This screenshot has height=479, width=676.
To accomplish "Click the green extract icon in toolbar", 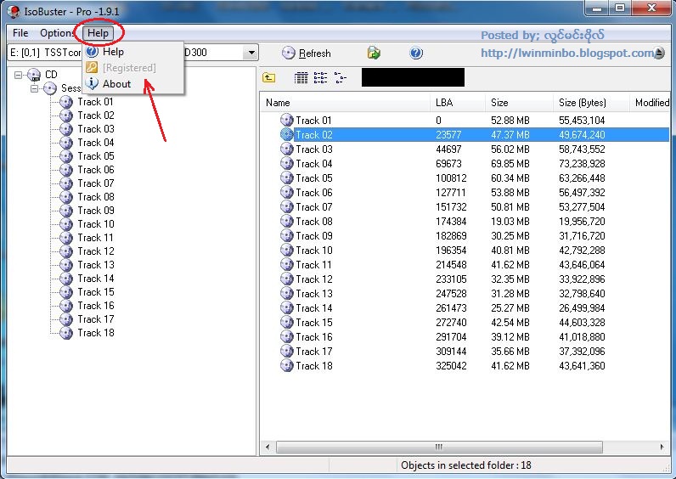I will [374, 53].
